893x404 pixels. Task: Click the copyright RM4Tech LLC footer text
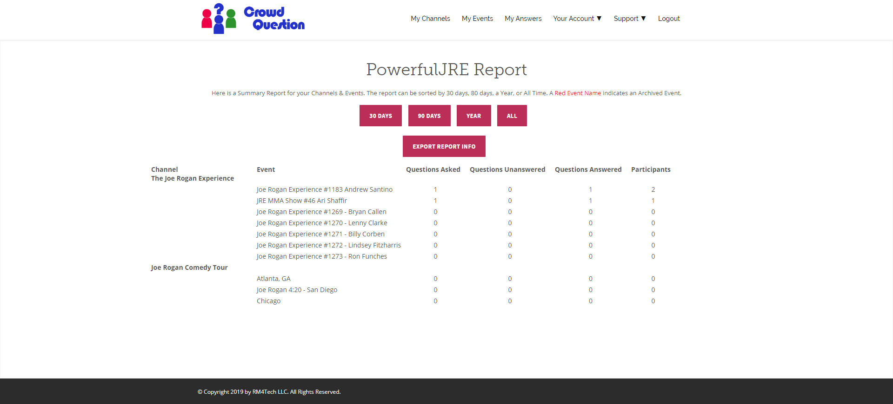pyautogui.click(x=269, y=392)
